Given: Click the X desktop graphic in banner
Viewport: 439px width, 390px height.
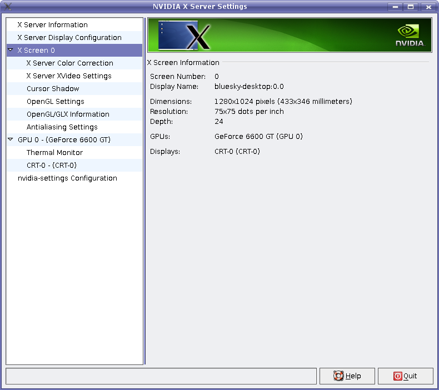Looking at the screenshot, I should 184,35.
